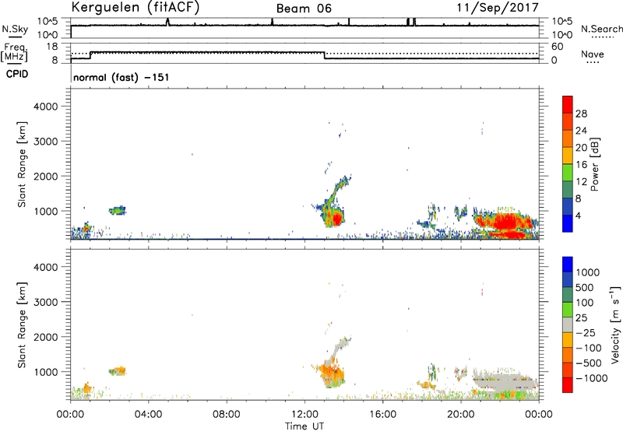
Task: Click the small echo patch near 02:30 in power panel
Action: [118, 210]
